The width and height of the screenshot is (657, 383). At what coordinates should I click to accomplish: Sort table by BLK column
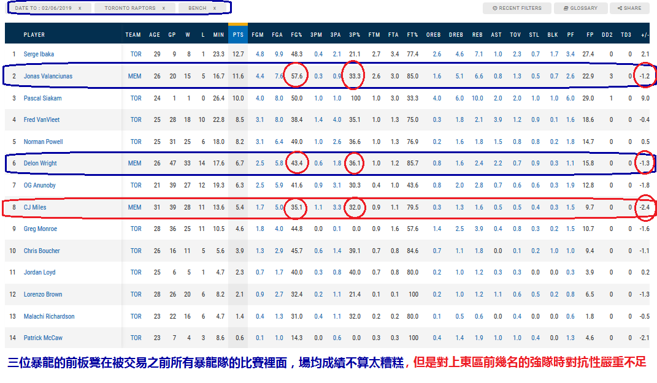553,35
